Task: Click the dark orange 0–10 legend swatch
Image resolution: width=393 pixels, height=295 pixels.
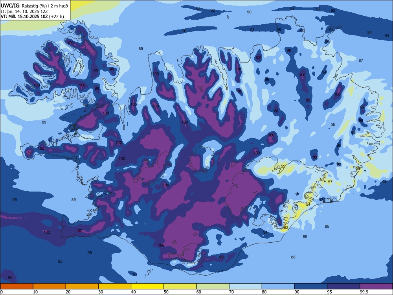Action: (x=17, y=286)
